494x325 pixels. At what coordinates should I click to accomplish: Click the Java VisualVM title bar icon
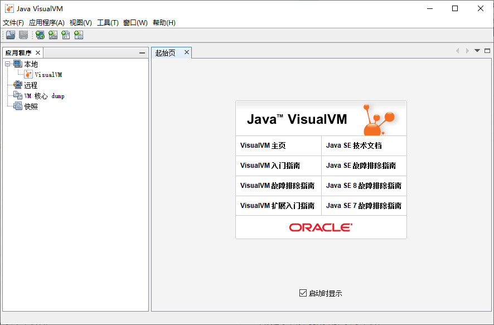(9, 8)
